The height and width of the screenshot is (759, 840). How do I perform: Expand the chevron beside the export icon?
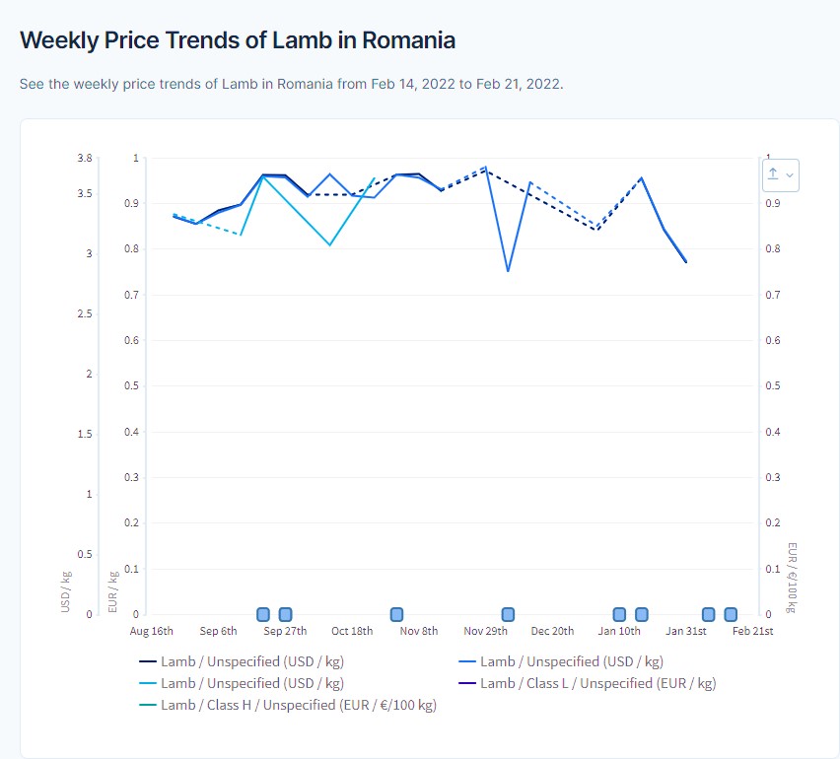tap(790, 174)
